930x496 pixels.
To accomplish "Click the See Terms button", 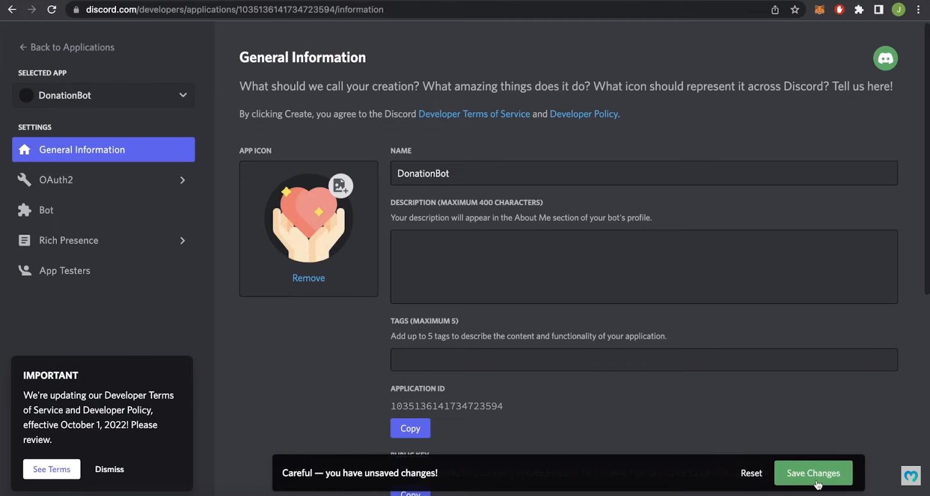I will [52, 469].
